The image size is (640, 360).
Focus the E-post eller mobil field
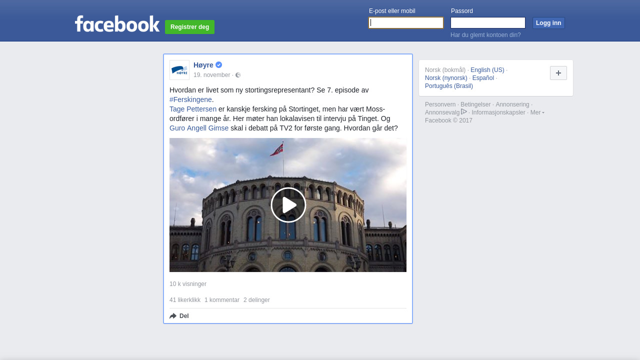click(406, 23)
